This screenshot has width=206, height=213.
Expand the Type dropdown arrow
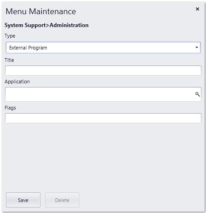pos(197,48)
